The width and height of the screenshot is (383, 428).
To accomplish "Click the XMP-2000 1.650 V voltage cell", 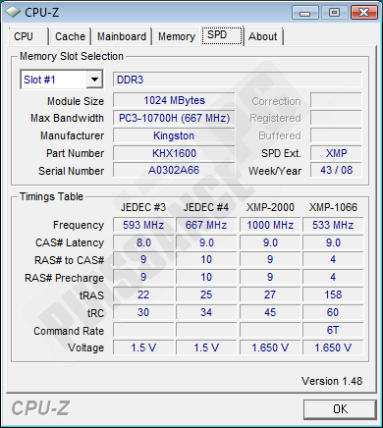I will (x=270, y=348).
